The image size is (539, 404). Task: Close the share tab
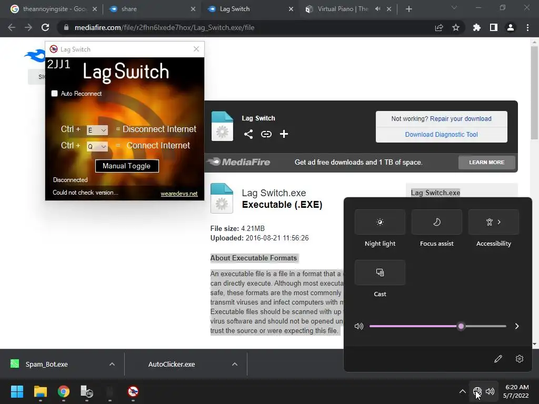pos(193,9)
